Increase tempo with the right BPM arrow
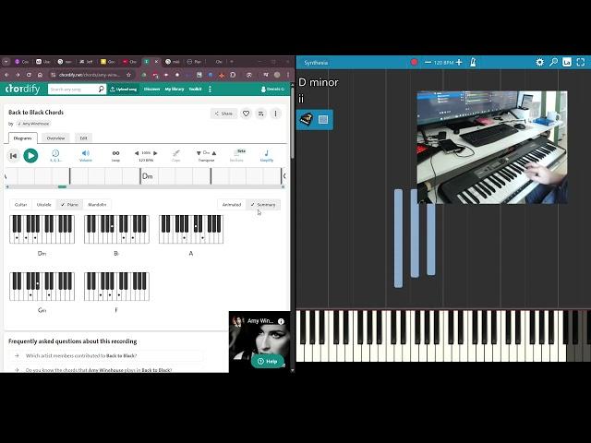Viewport: 591px width, 443px height. point(155,153)
